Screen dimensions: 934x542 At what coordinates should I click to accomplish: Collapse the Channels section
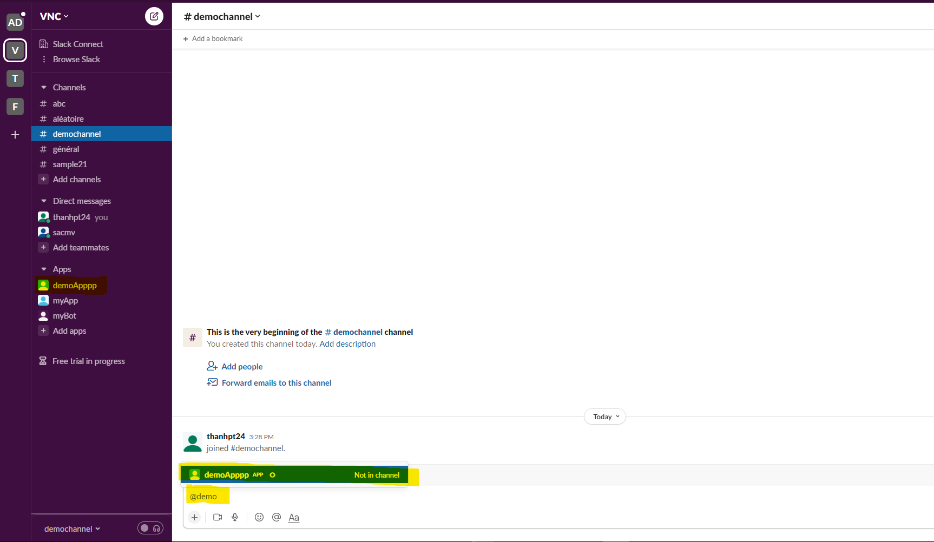44,87
